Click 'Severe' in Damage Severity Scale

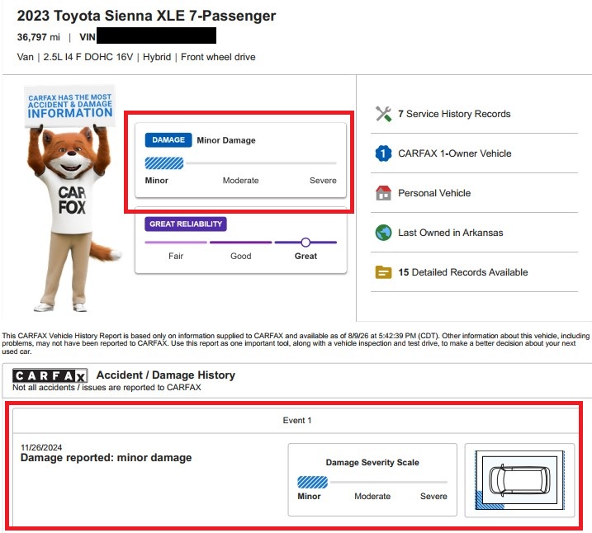pyautogui.click(x=433, y=496)
